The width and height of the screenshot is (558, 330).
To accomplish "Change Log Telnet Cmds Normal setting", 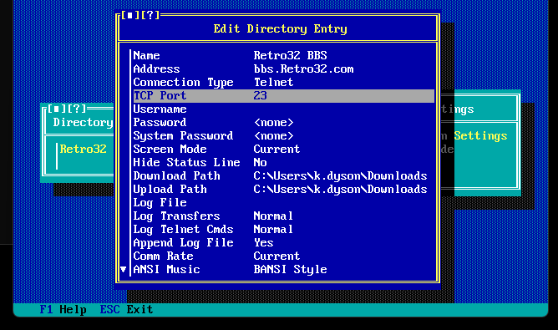I will (273, 229).
